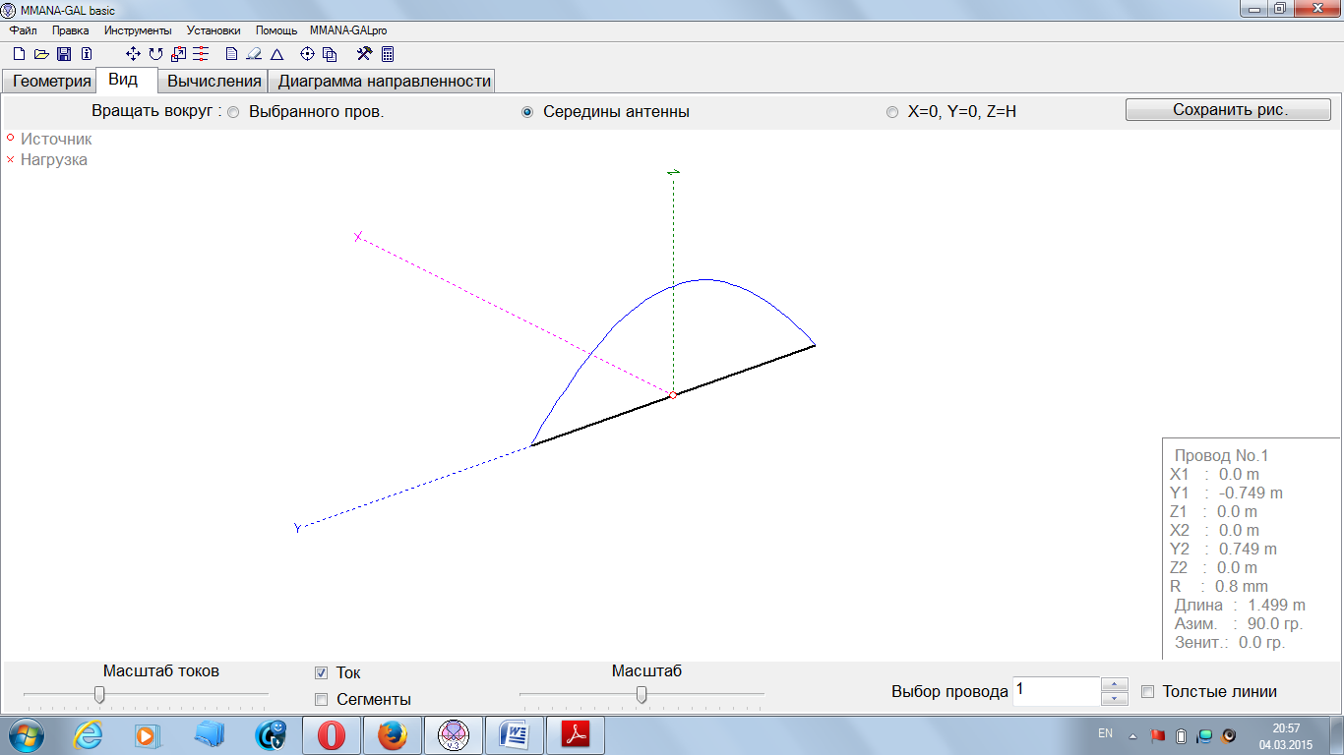Open the Инструменты menu
Viewport: 1344px width, 755px height.
pos(138,30)
